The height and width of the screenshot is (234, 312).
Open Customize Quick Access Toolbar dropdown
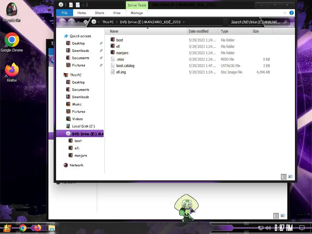83,5
